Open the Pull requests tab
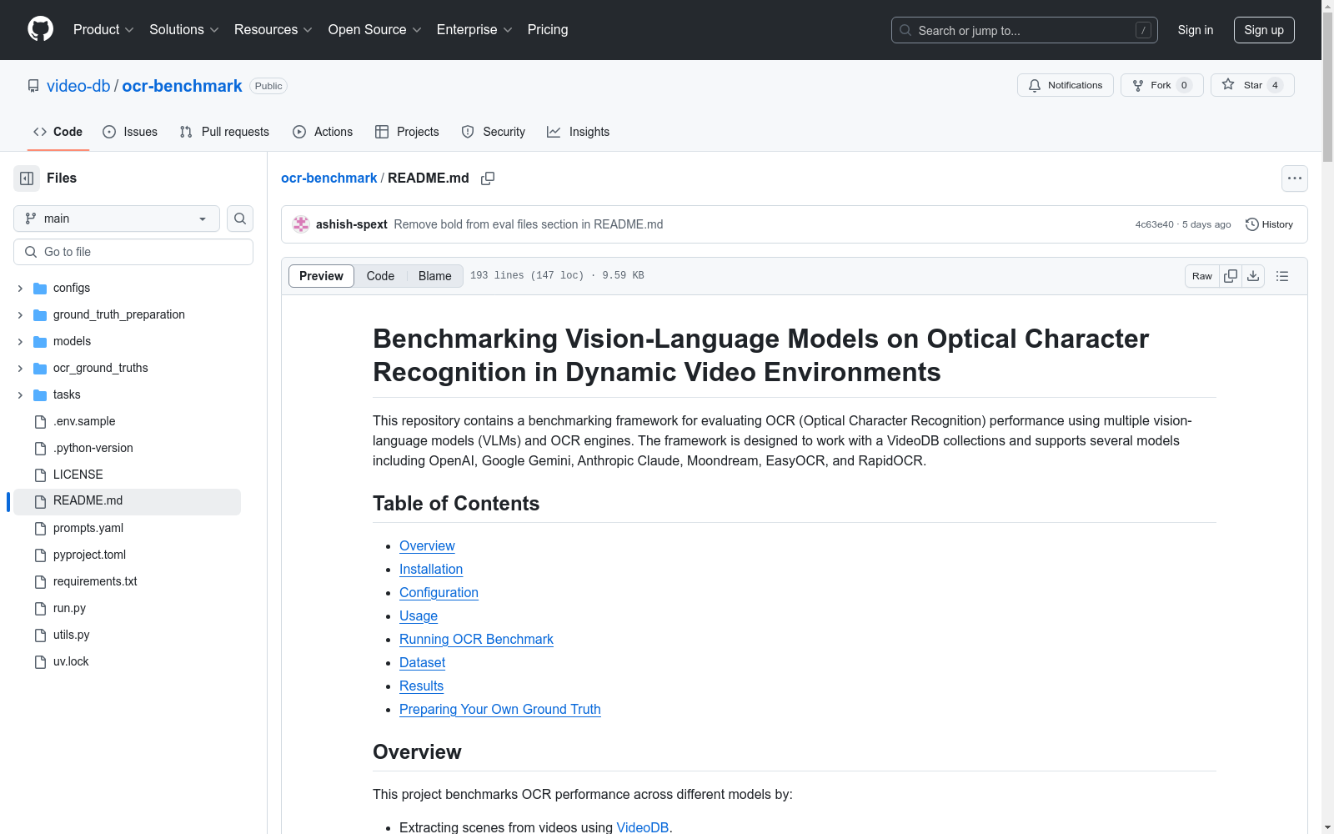 pos(223,131)
